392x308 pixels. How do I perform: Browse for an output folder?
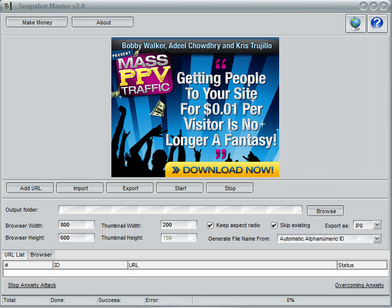pos(325,211)
